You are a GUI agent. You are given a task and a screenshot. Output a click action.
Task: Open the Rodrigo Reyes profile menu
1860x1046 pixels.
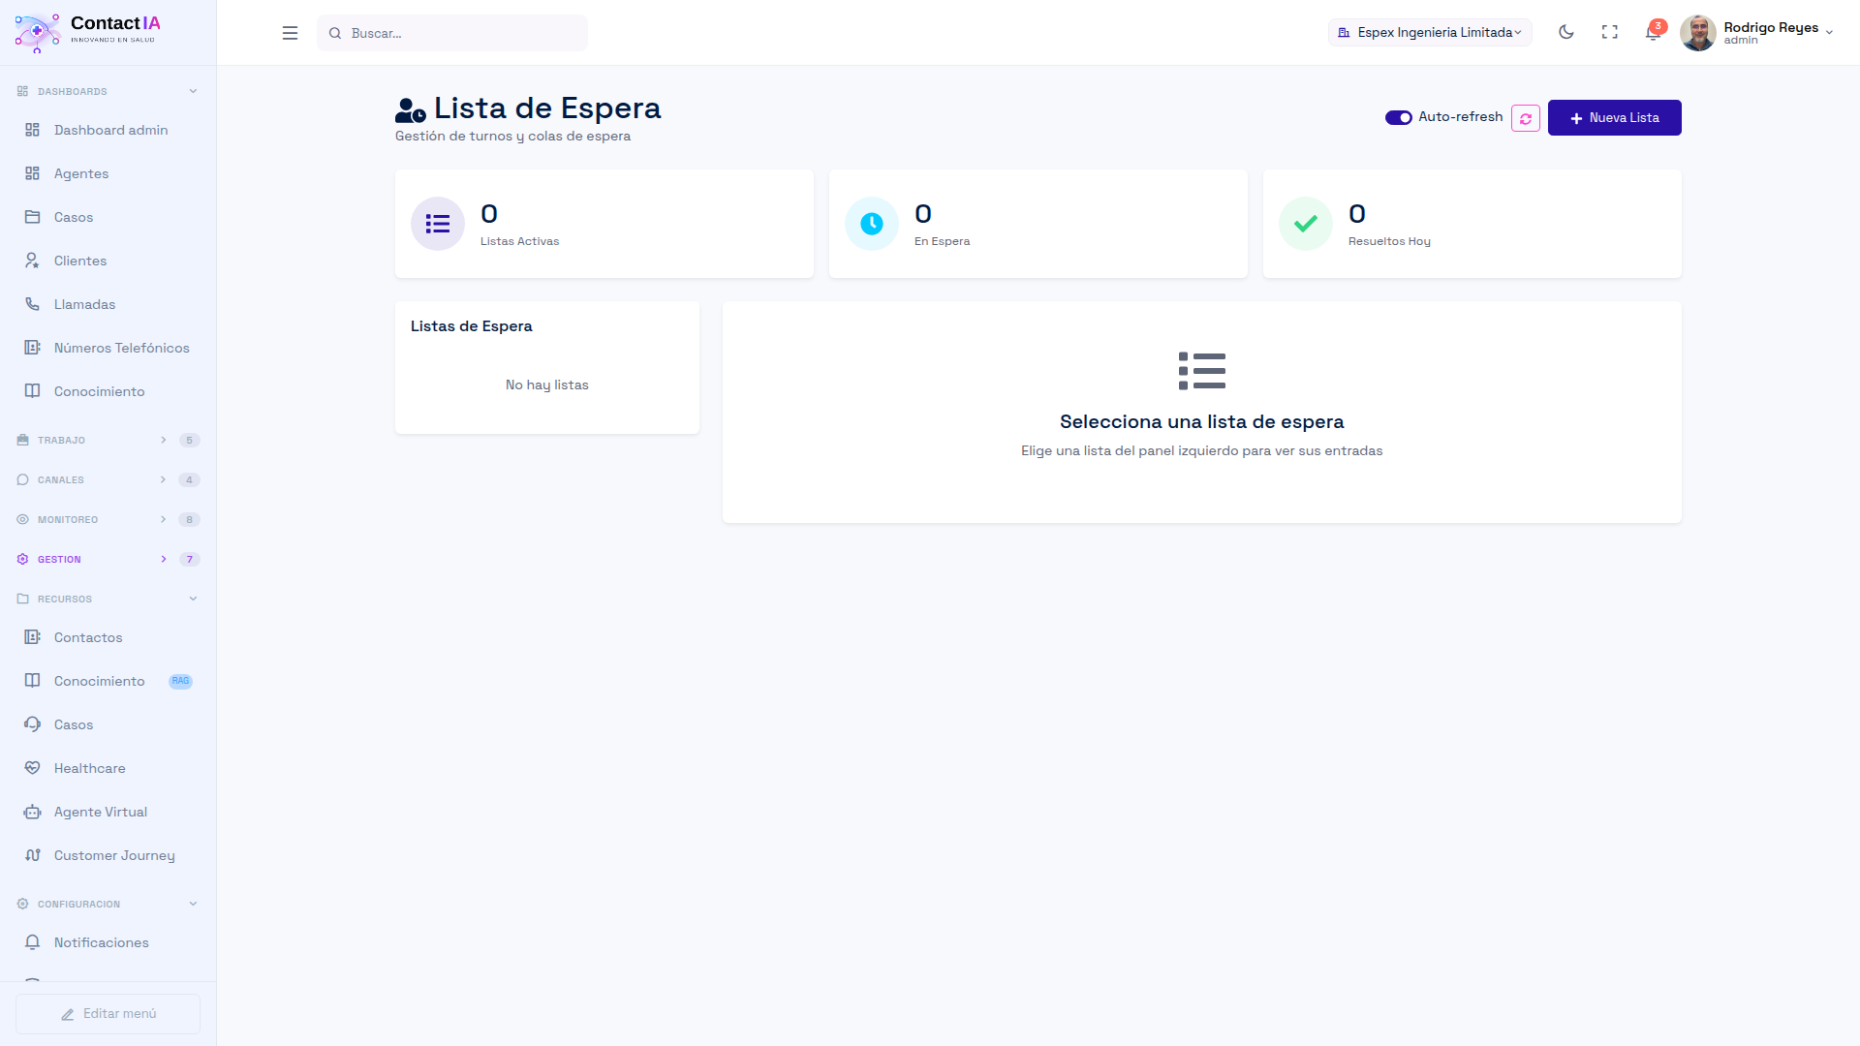point(1773,32)
